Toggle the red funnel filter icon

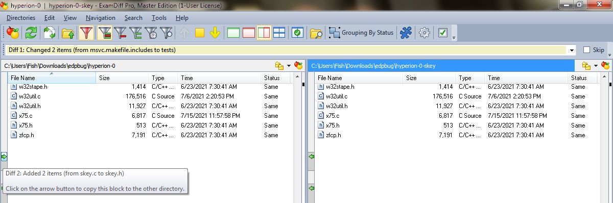coord(86,33)
